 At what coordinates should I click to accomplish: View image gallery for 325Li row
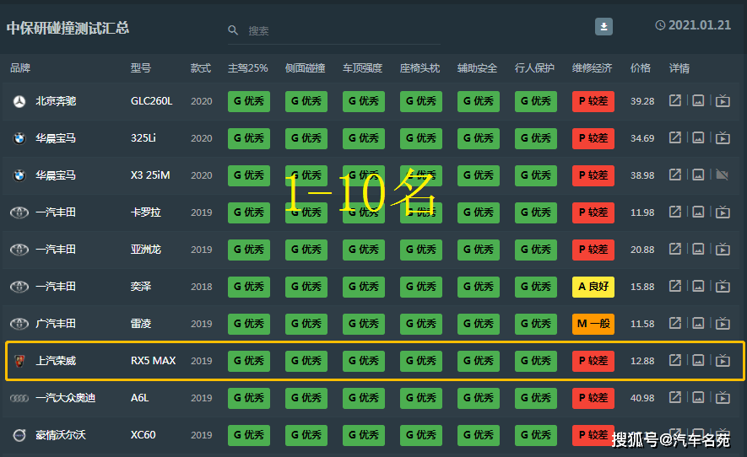[x=698, y=138]
